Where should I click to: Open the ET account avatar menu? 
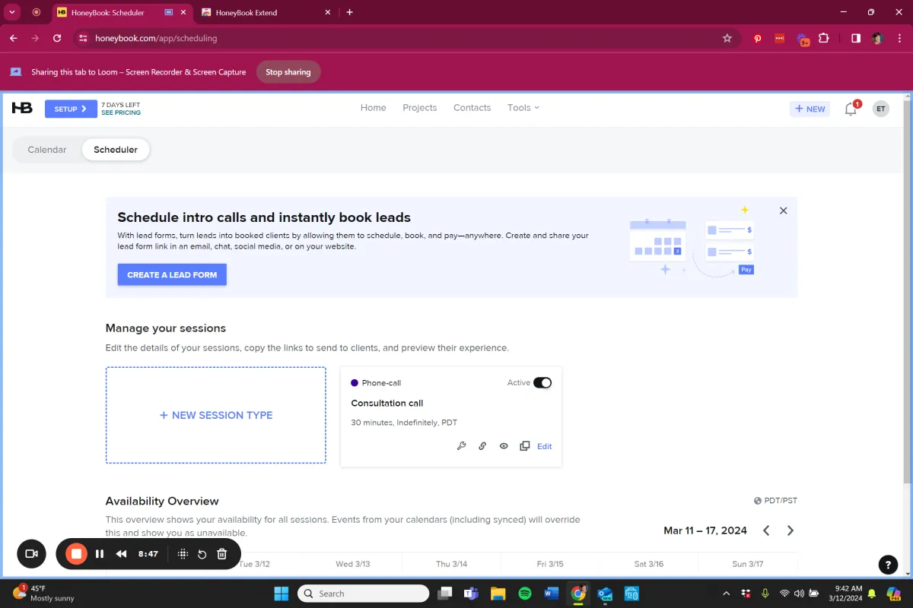[881, 109]
